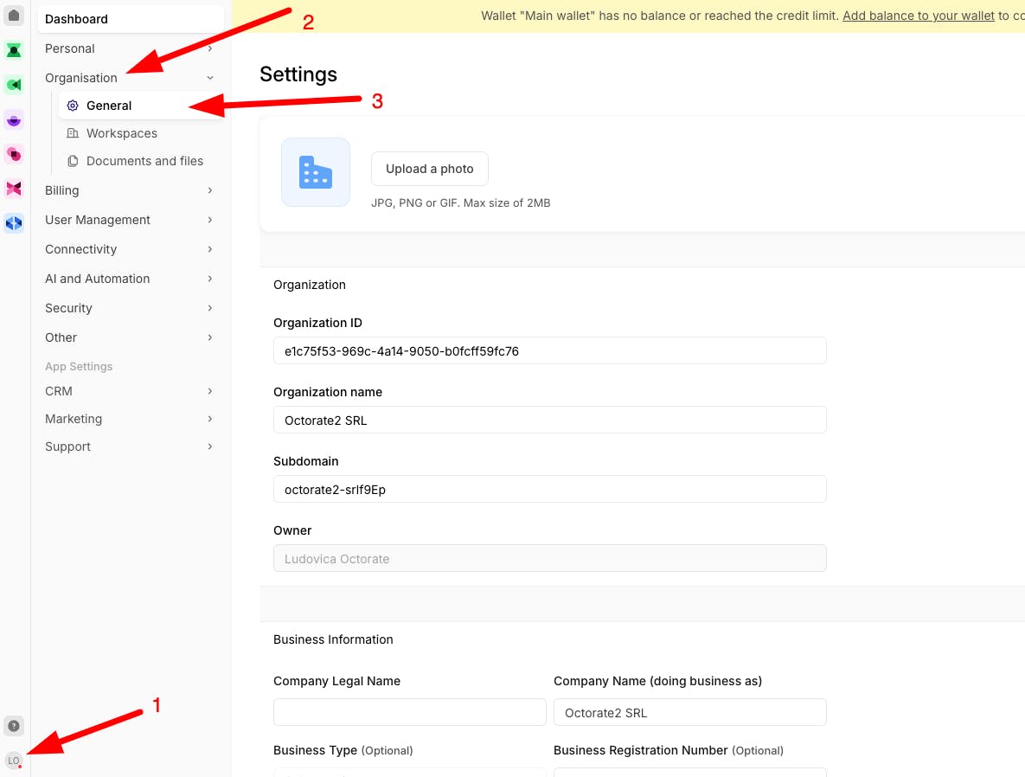Viewport: 1025px width, 777px height.
Task: Expand the User Management section
Action: point(129,220)
